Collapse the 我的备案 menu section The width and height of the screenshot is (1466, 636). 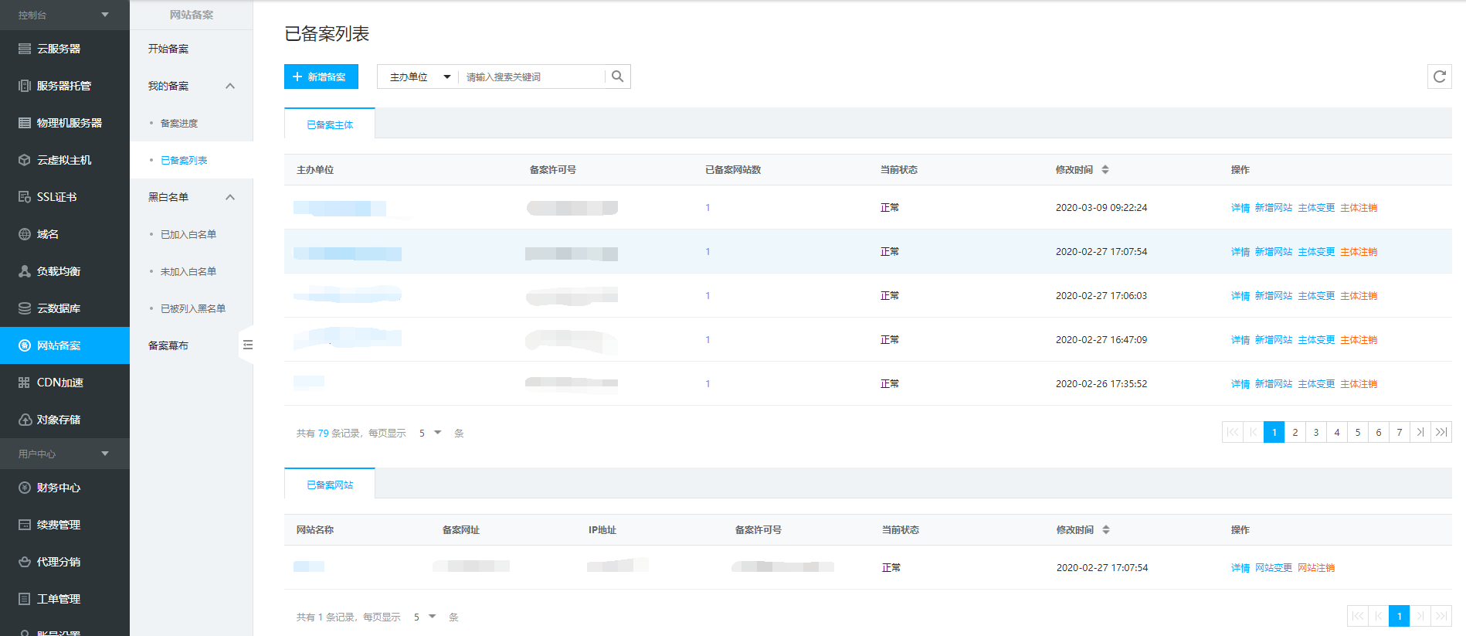230,86
